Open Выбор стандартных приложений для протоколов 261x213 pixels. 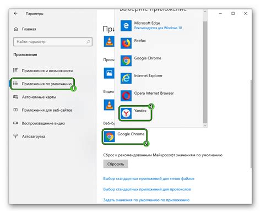(147, 189)
